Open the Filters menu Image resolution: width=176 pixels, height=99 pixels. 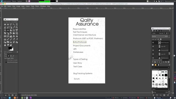coord(37,6)
